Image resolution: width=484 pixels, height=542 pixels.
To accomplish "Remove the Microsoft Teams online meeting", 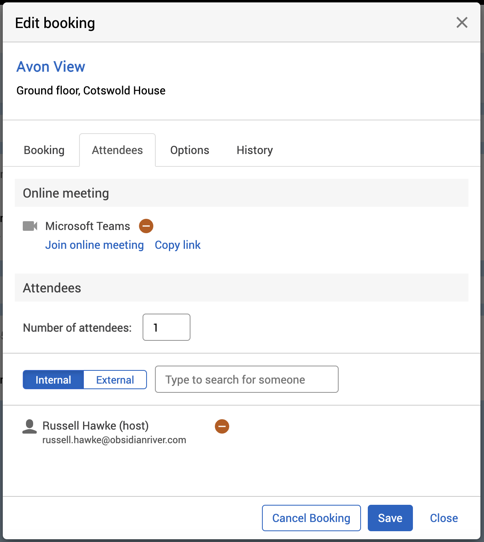I will [x=146, y=226].
